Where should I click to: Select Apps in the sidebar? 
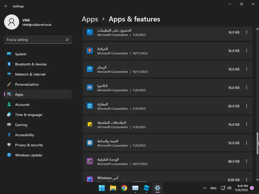point(38,94)
